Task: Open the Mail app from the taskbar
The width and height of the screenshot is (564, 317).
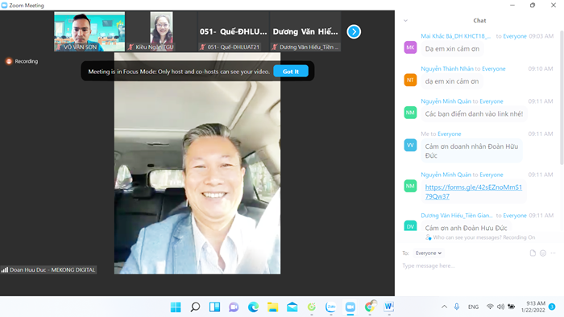Action: click(292, 307)
